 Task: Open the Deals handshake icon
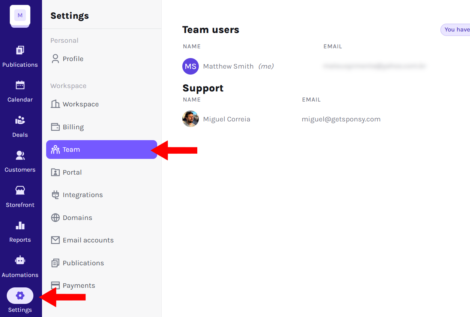[x=20, y=120]
